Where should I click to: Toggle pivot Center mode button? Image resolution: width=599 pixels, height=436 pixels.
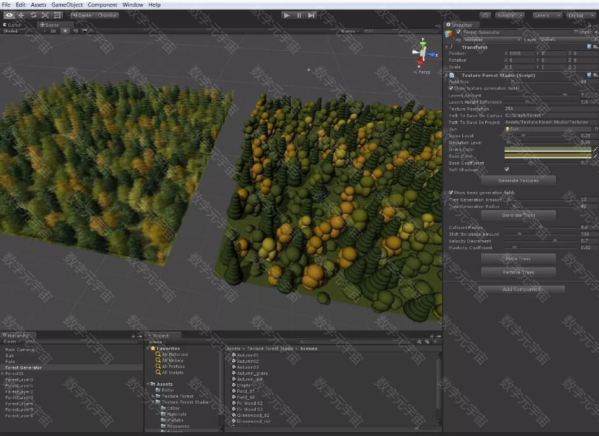coord(82,15)
